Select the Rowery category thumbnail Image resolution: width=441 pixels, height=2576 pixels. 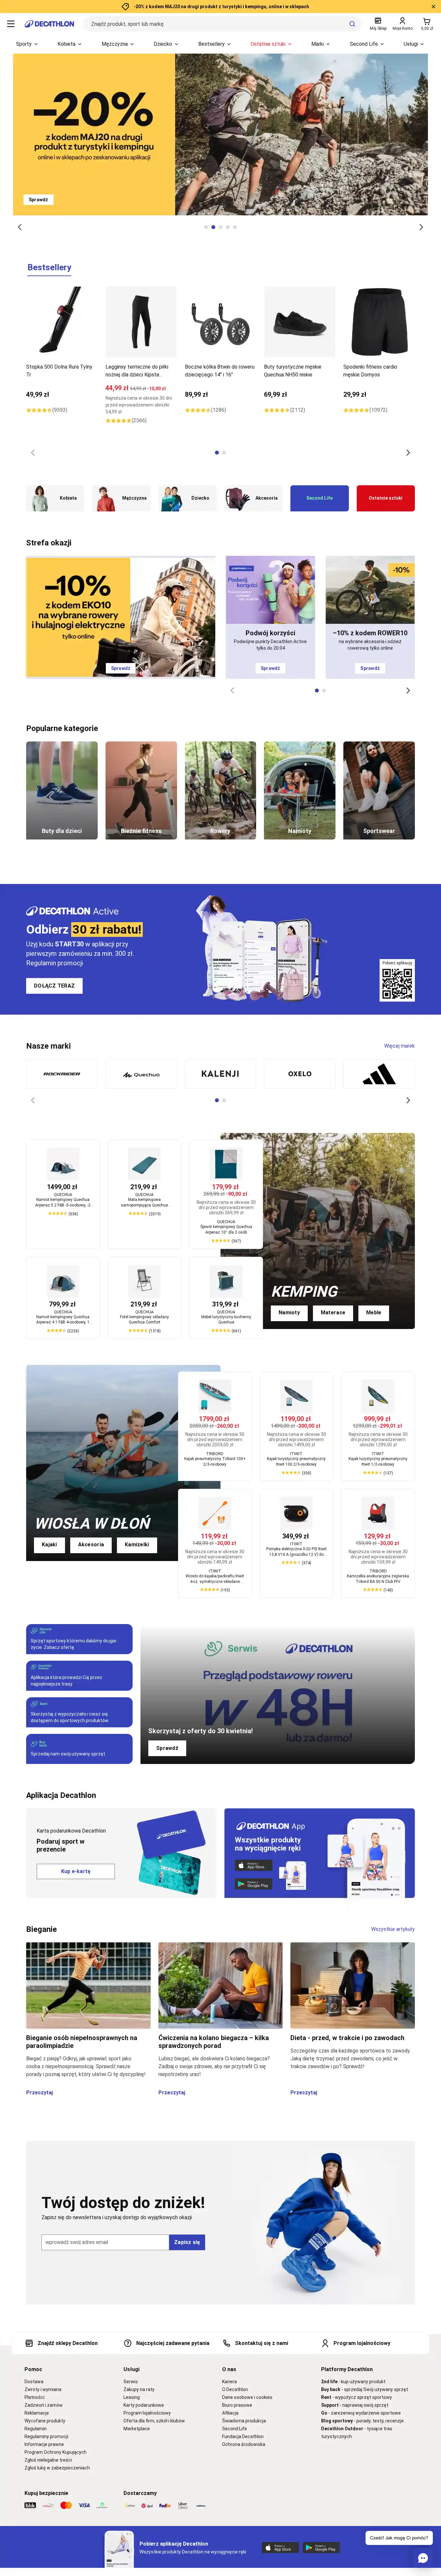point(220,790)
